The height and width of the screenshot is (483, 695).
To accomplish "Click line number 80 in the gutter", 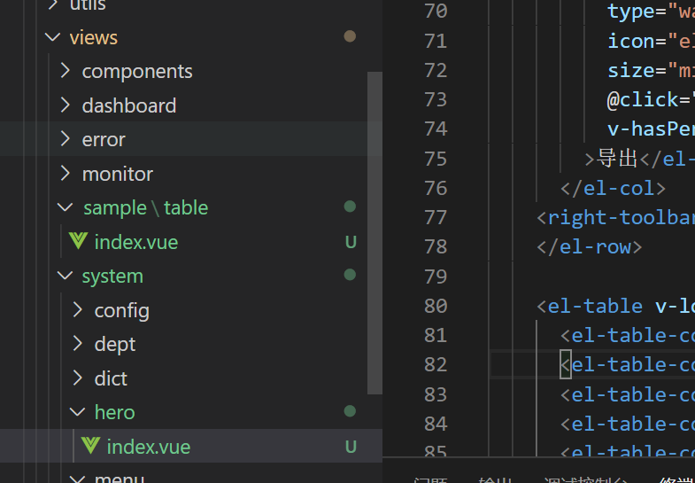I will pos(436,306).
